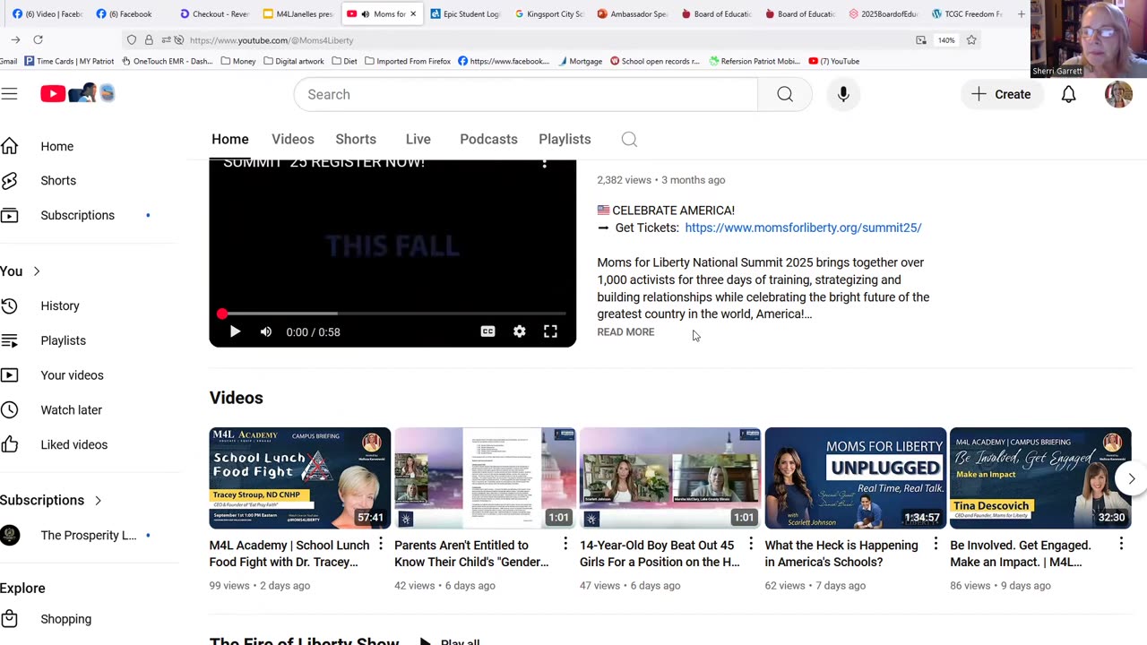The width and height of the screenshot is (1147, 645).
Task: Seek along the featured video progress bar
Action: coord(392,314)
